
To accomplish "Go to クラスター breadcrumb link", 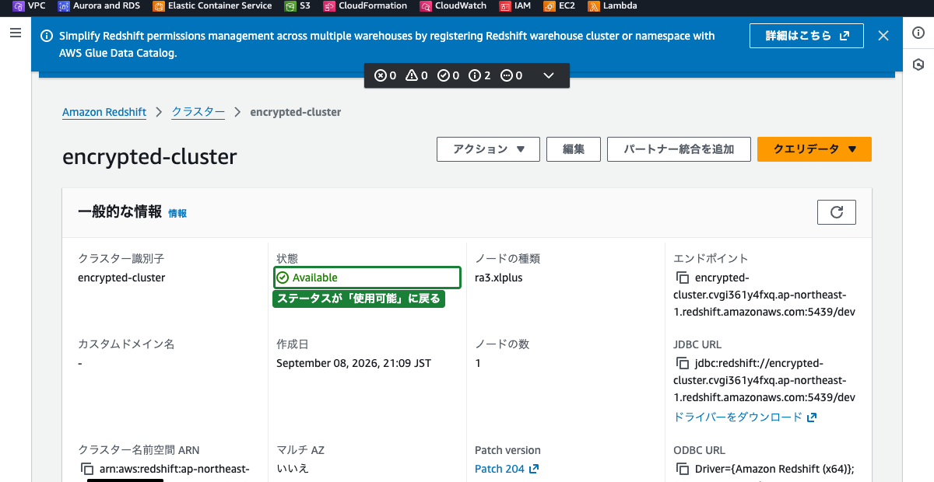I will 198,112.
